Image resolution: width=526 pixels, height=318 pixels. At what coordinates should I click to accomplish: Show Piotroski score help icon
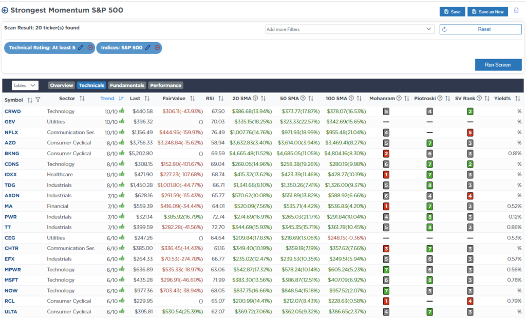click(440, 98)
